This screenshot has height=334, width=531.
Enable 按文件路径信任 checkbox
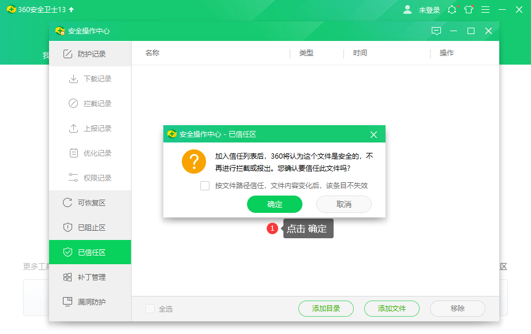click(x=205, y=186)
